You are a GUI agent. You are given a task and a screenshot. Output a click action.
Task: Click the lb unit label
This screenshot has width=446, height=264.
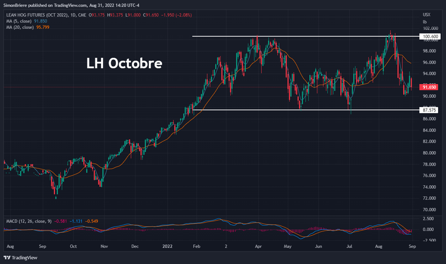[x=424, y=21]
